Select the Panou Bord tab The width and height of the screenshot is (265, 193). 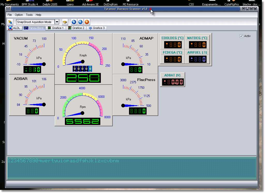click(34, 28)
